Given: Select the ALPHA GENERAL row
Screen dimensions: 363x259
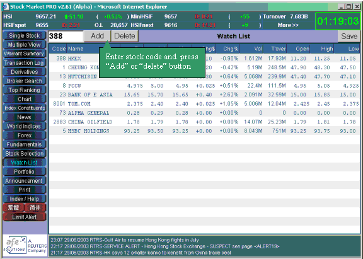Looking at the screenshot, I should coord(204,113).
